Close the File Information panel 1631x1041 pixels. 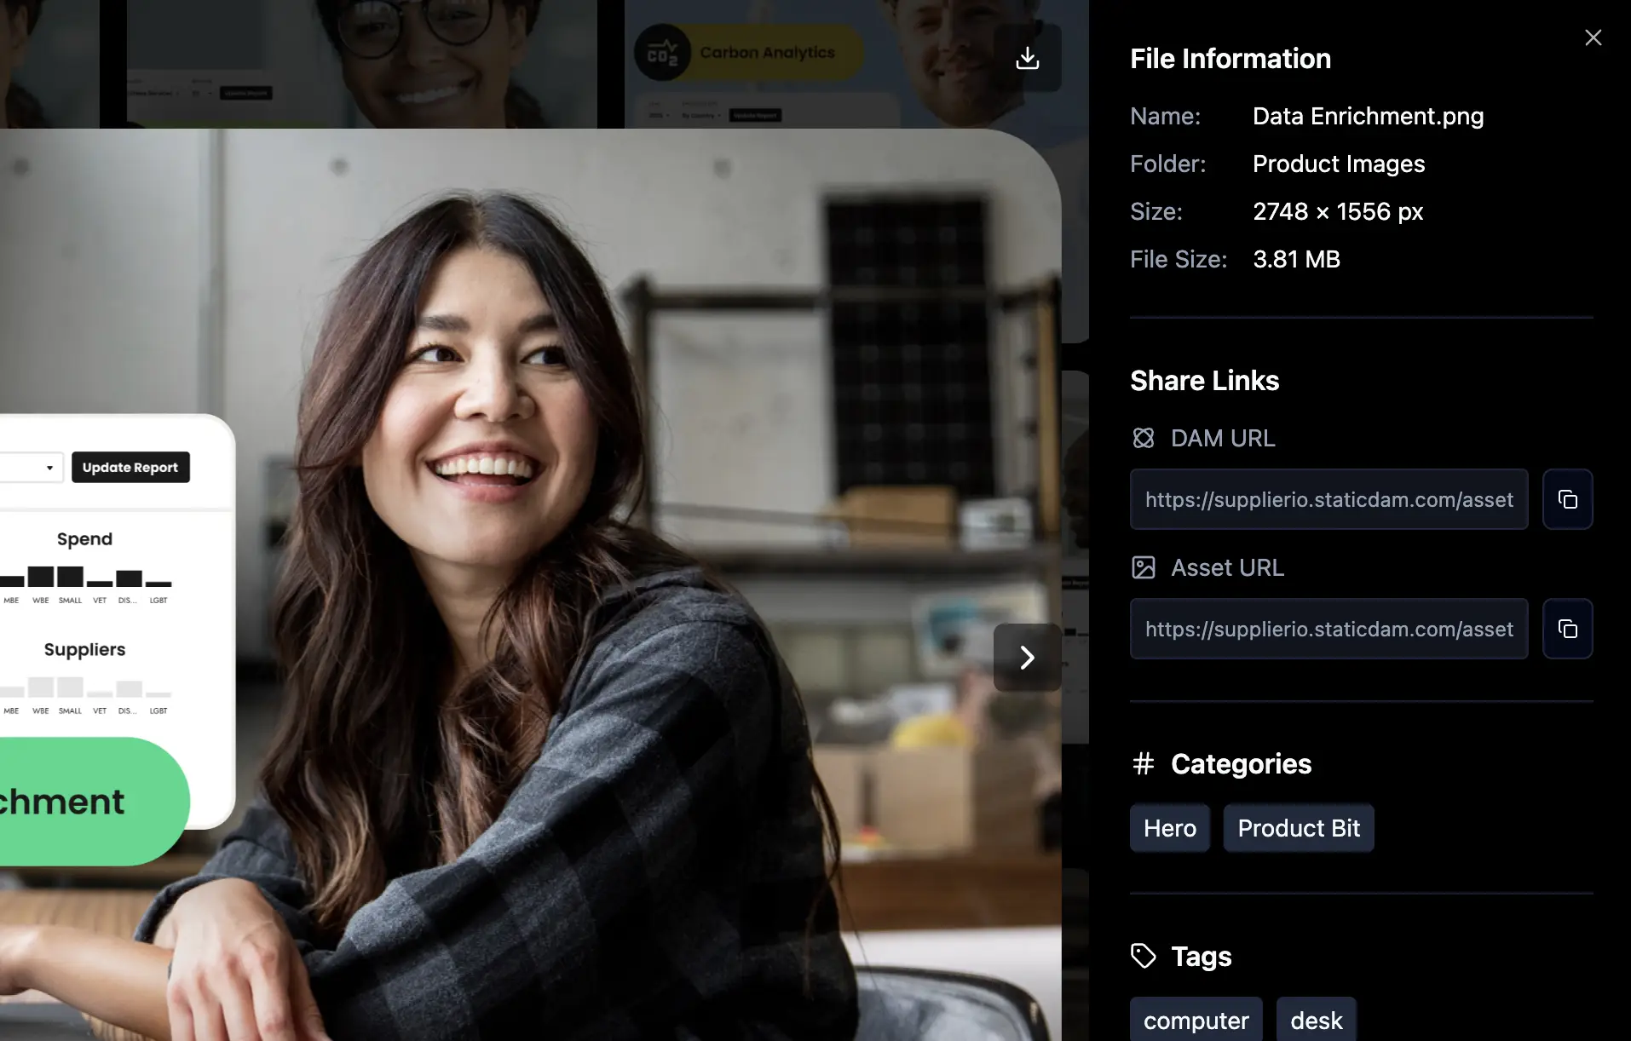[x=1593, y=37]
